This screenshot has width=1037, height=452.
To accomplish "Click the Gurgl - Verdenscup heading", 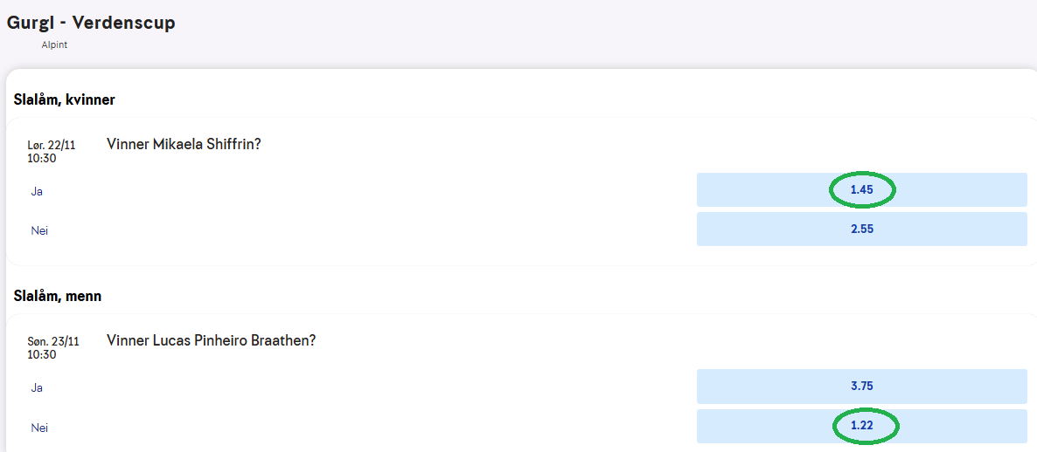I will pyautogui.click(x=91, y=23).
